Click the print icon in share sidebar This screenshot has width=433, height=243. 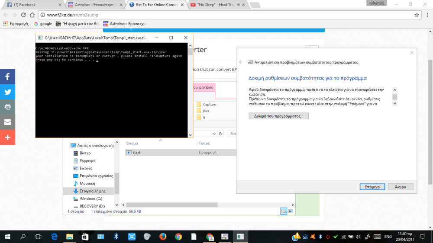pyautogui.click(x=7, y=107)
